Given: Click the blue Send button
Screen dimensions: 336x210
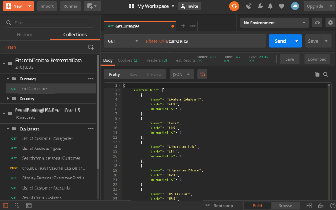Looking at the screenshot, I should tap(280, 41).
